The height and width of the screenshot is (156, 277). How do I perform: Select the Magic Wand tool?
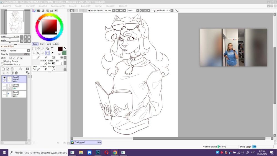click(x=43, y=48)
